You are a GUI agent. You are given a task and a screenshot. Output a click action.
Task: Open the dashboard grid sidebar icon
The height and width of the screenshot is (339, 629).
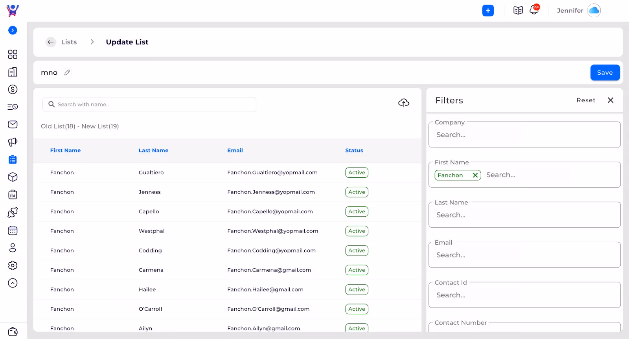pyautogui.click(x=13, y=54)
